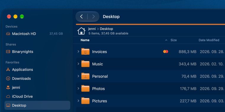The image size is (225, 112).
Task: Click the Music folder icon
Action: (85, 64)
